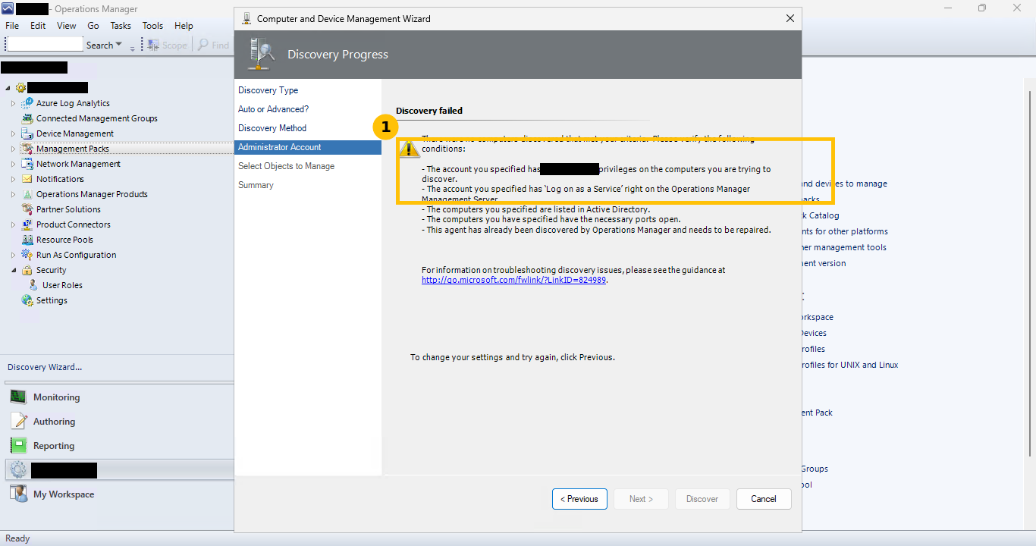
Task: Expand the Run As Configuration node
Action: [13, 255]
